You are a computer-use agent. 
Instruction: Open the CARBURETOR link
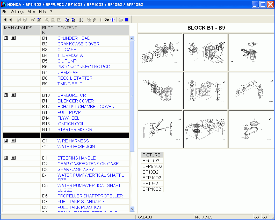(72, 95)
